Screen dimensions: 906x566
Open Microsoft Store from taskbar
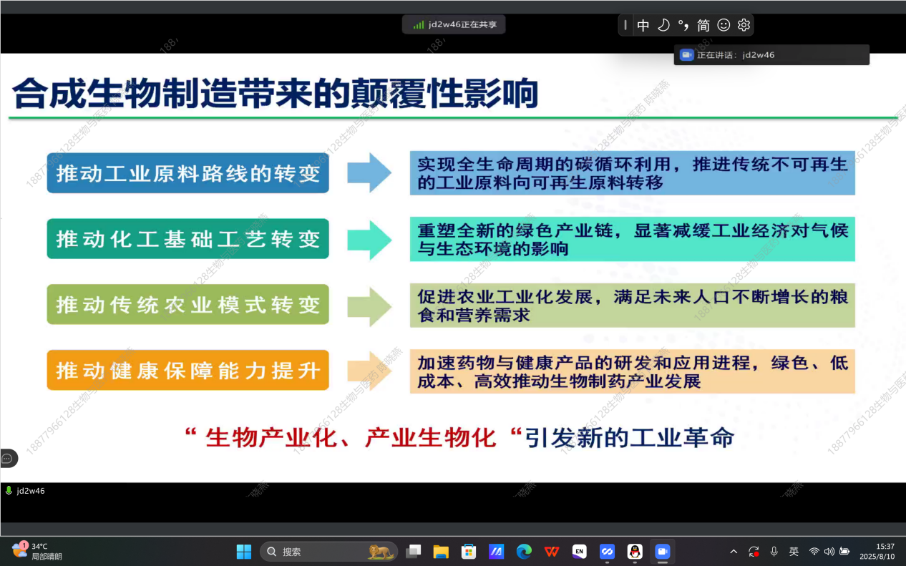point(469,552)
